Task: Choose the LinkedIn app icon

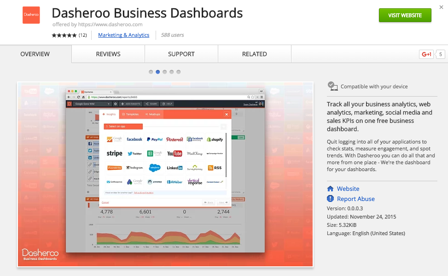Action: (x=175, y=167)
